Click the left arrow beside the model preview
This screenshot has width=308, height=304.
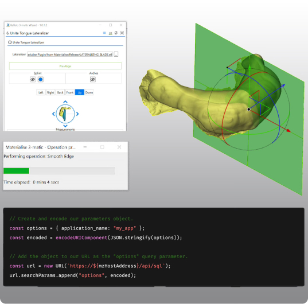tap(53, 114)
